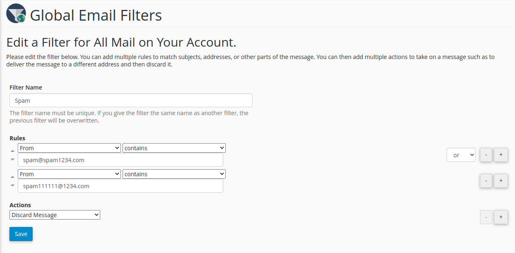515x253 pixels.
Task: Click the spam111111@1234.com rule text field
Action: 120,186
